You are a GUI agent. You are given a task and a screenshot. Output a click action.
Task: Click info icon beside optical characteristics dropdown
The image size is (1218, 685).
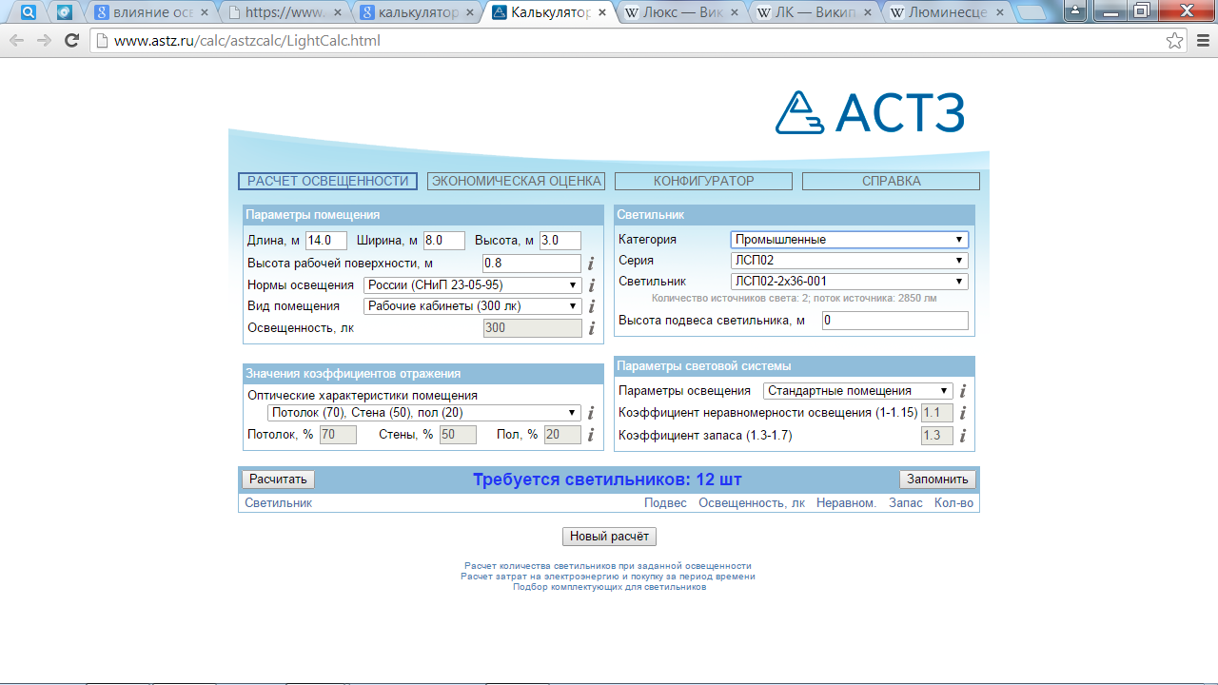(591, 413)
